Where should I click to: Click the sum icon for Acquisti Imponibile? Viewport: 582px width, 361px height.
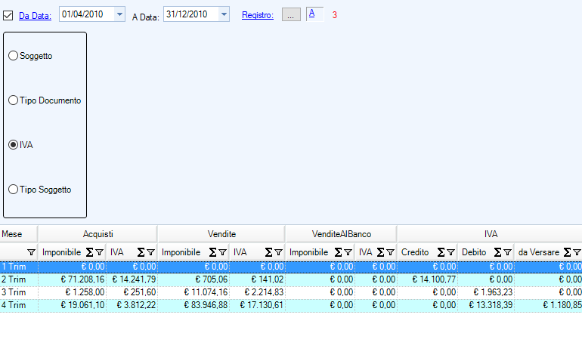coord(89,252)
